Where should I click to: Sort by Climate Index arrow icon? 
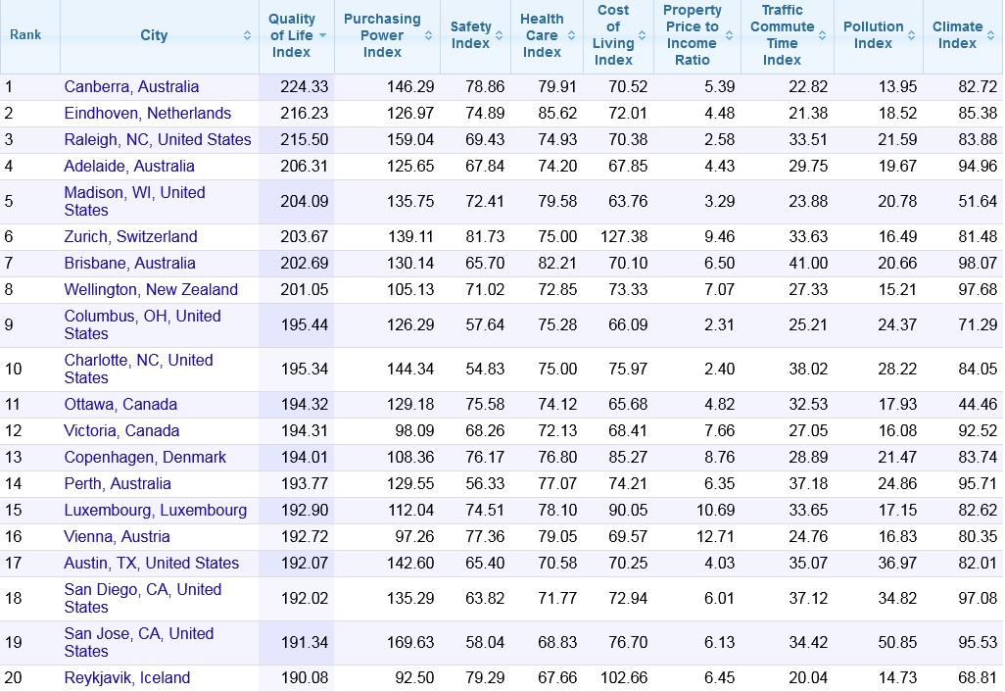tap(990, 35)
